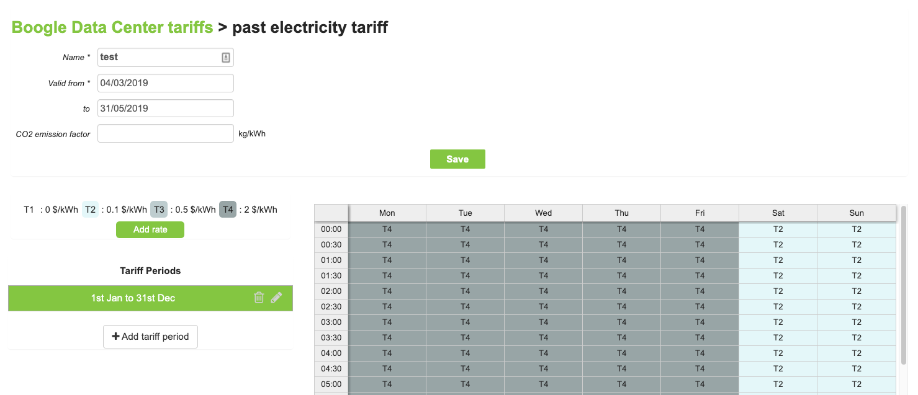Delete the 1st Jan to 31st Dec period
Viewport: 918px width, 395px height.
259,298
